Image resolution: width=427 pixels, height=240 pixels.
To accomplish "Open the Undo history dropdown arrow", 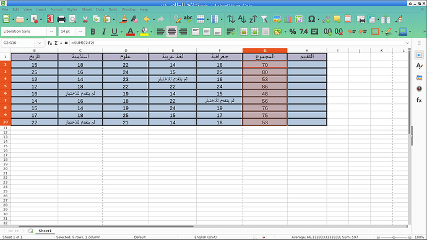I will (x=154, y=19).
